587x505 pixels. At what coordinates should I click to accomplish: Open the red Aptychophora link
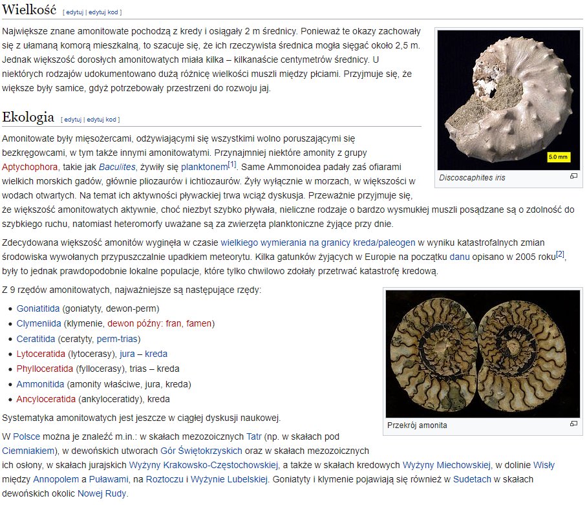[x=30, y=167]
